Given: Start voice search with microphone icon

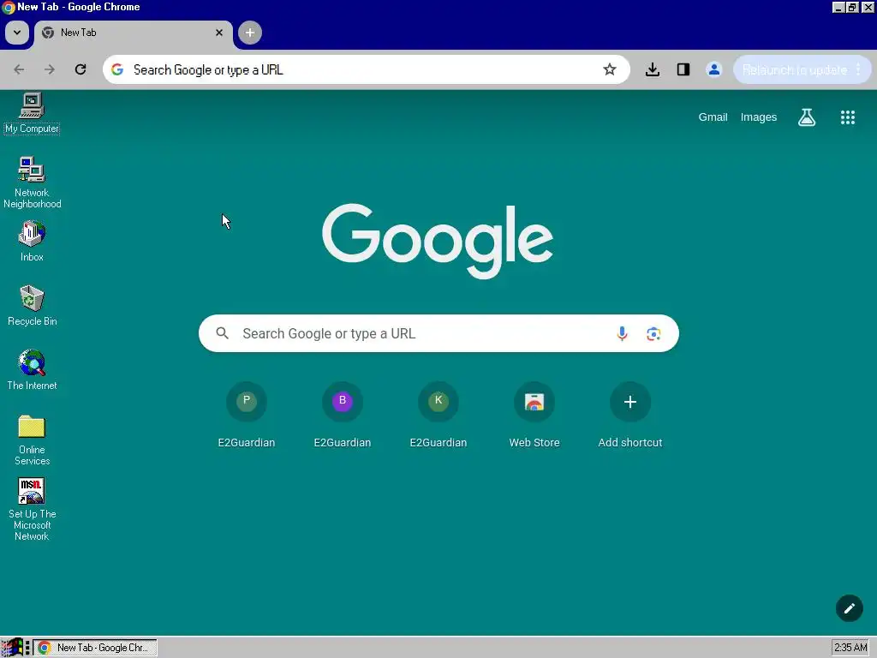Looking at the screenshot, I should point(622,333).
